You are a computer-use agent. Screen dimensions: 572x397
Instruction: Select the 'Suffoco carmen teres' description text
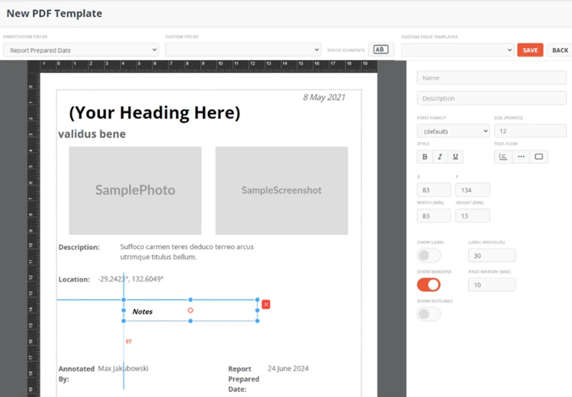point(187,251)
